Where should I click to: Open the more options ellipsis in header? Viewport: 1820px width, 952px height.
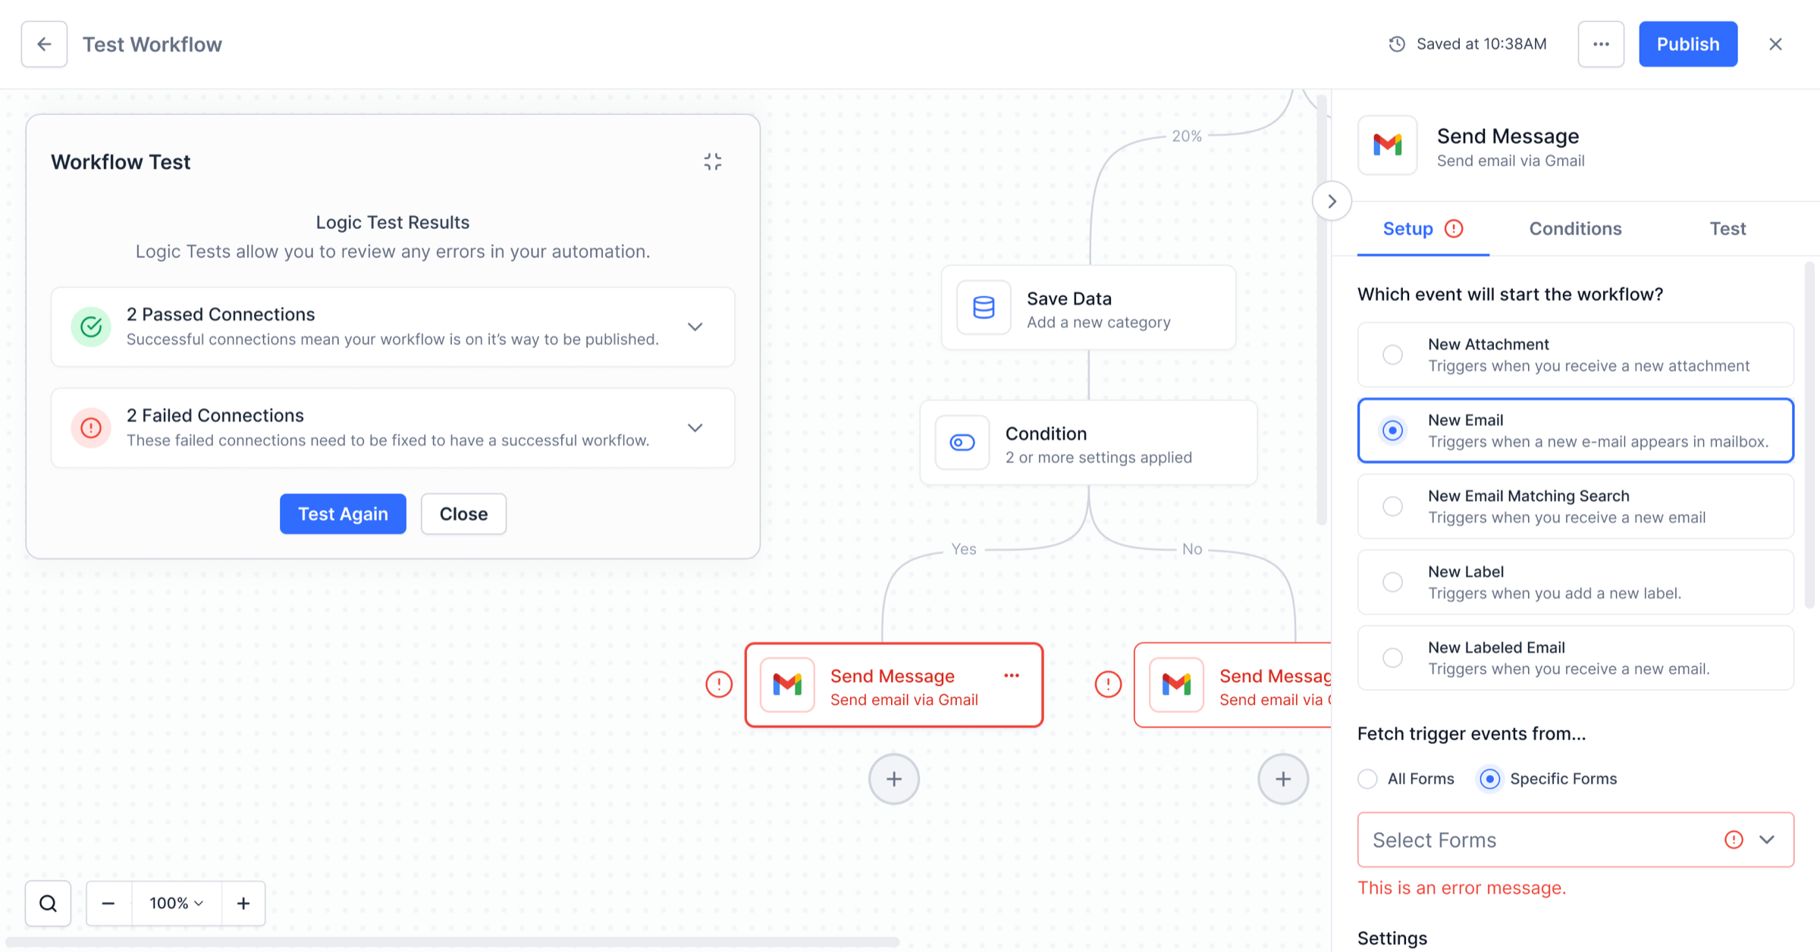point(1601,44)
